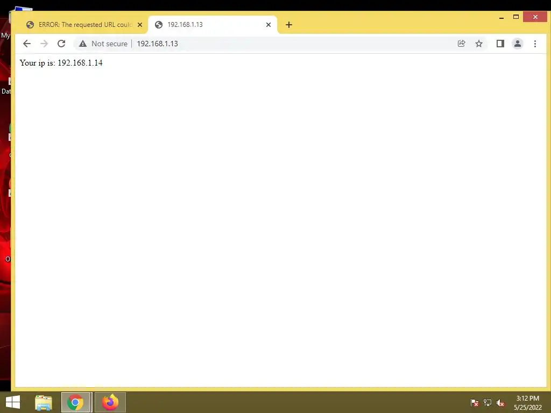The width and height of the screenshot is (551, 413).
Task: Minimize the Chrome window
Action: click(501, 17)
